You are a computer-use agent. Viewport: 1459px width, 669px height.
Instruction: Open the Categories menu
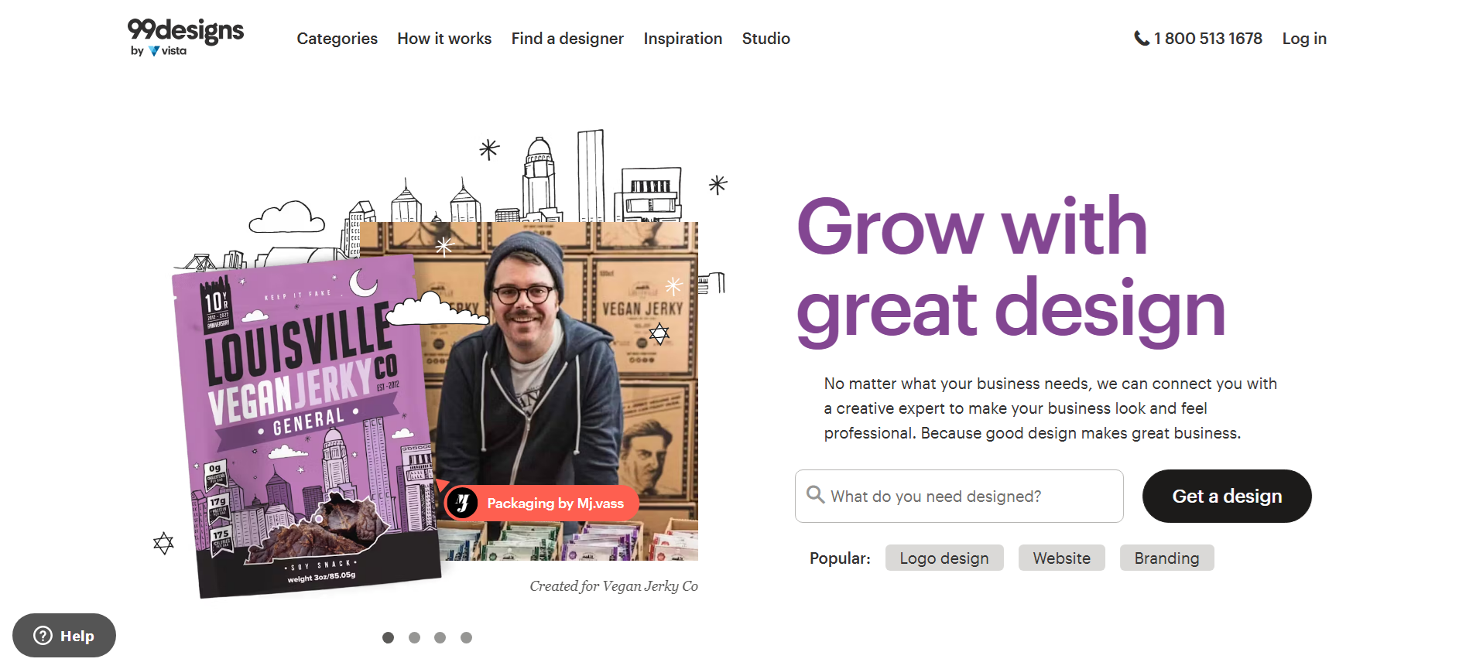[x=337, y=39]
